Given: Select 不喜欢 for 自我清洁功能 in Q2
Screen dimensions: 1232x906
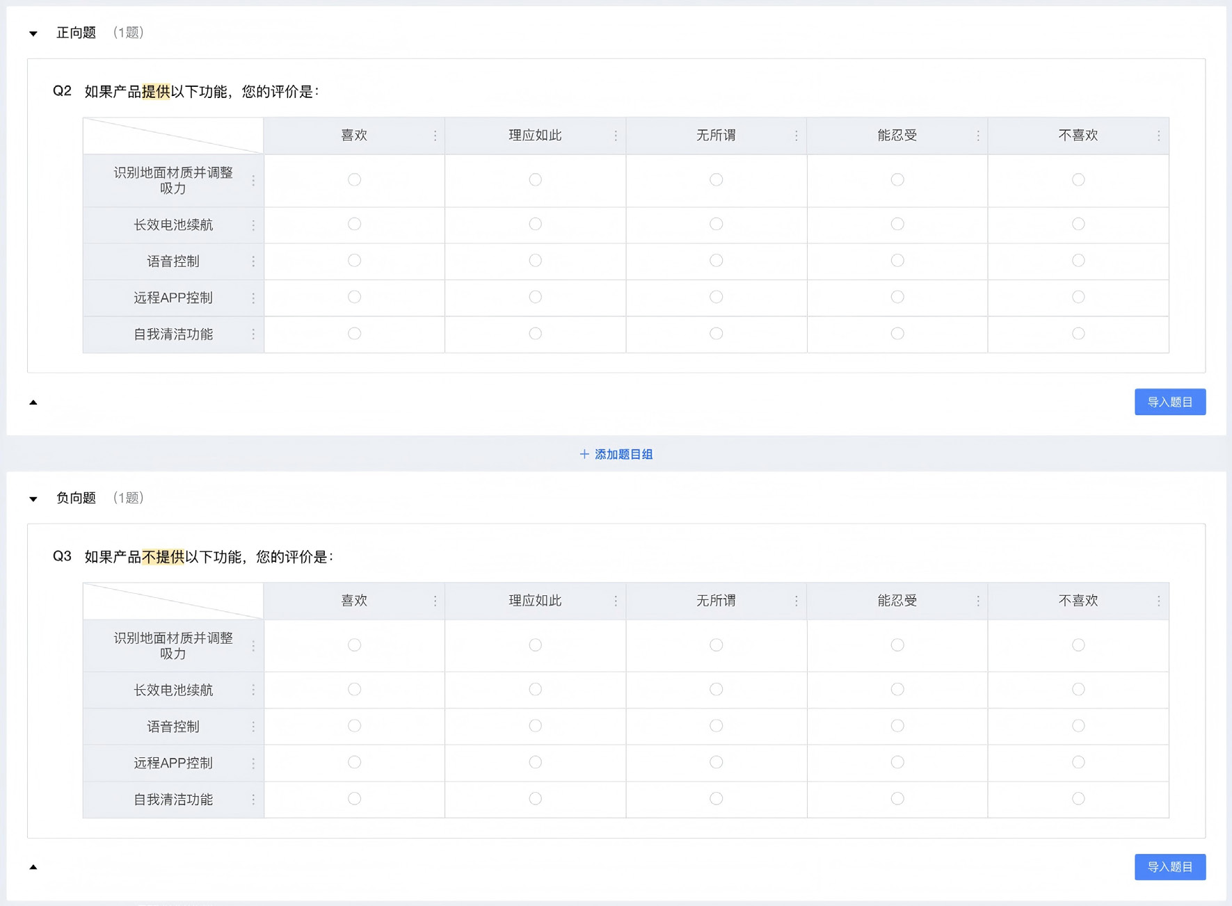Looking at the screenshot, I should pos(1078,334).
